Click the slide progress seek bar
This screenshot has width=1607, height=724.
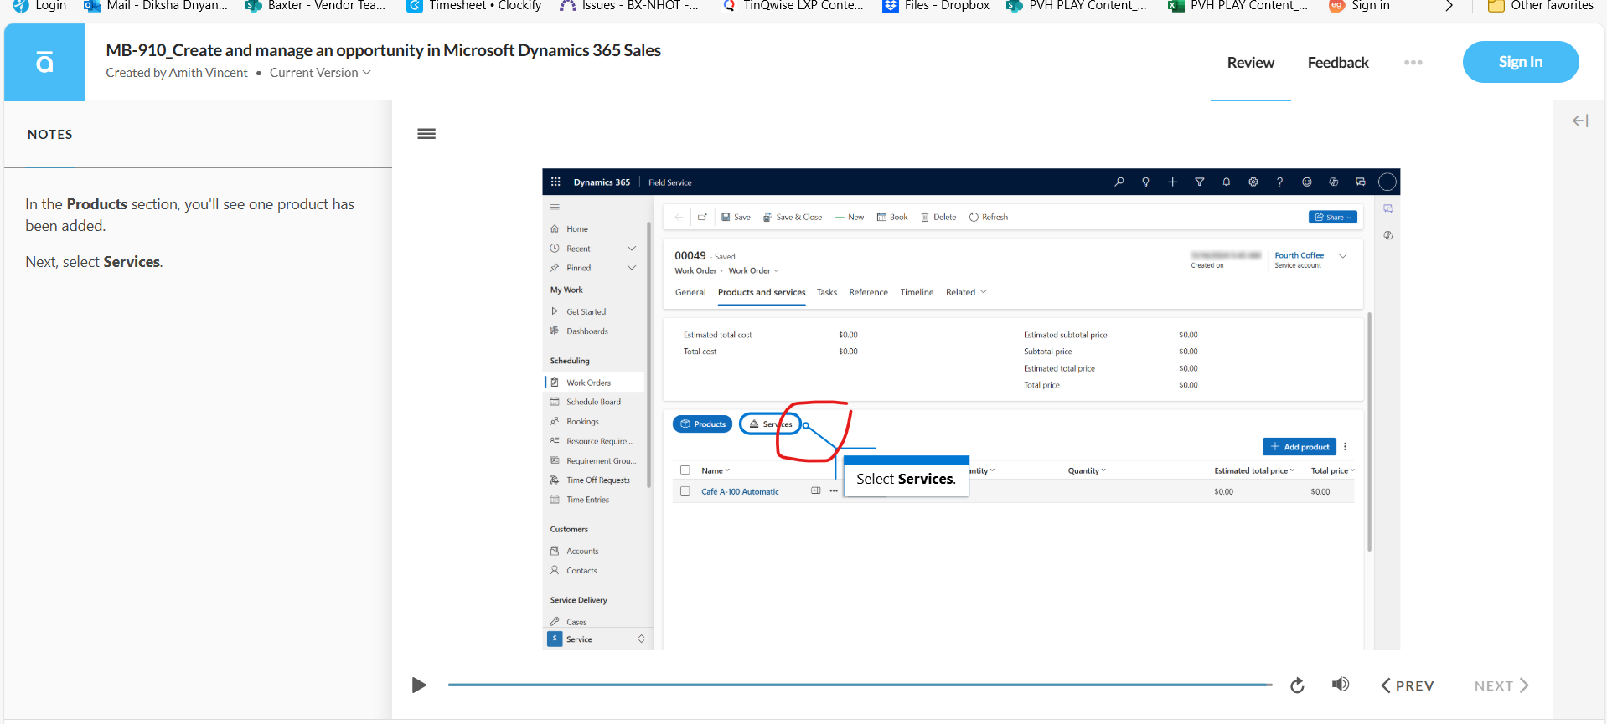tap(860, 685)
